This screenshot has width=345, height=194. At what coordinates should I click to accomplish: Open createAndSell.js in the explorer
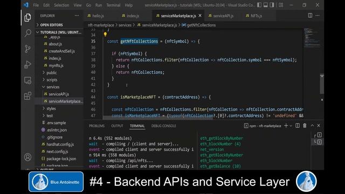point(61,51)
